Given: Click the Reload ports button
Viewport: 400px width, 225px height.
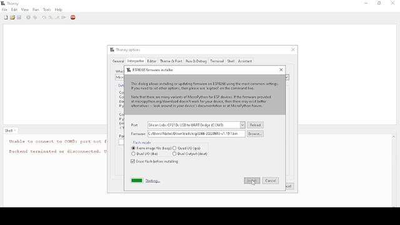Looking at the screenshot, I should coord(255,125).
